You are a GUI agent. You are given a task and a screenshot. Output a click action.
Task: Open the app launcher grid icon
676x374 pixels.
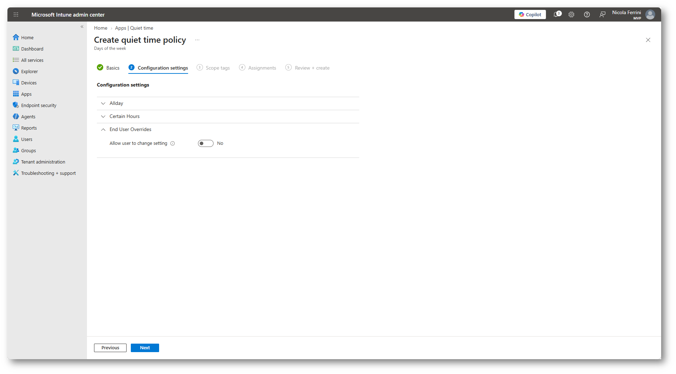pos(16,14)
